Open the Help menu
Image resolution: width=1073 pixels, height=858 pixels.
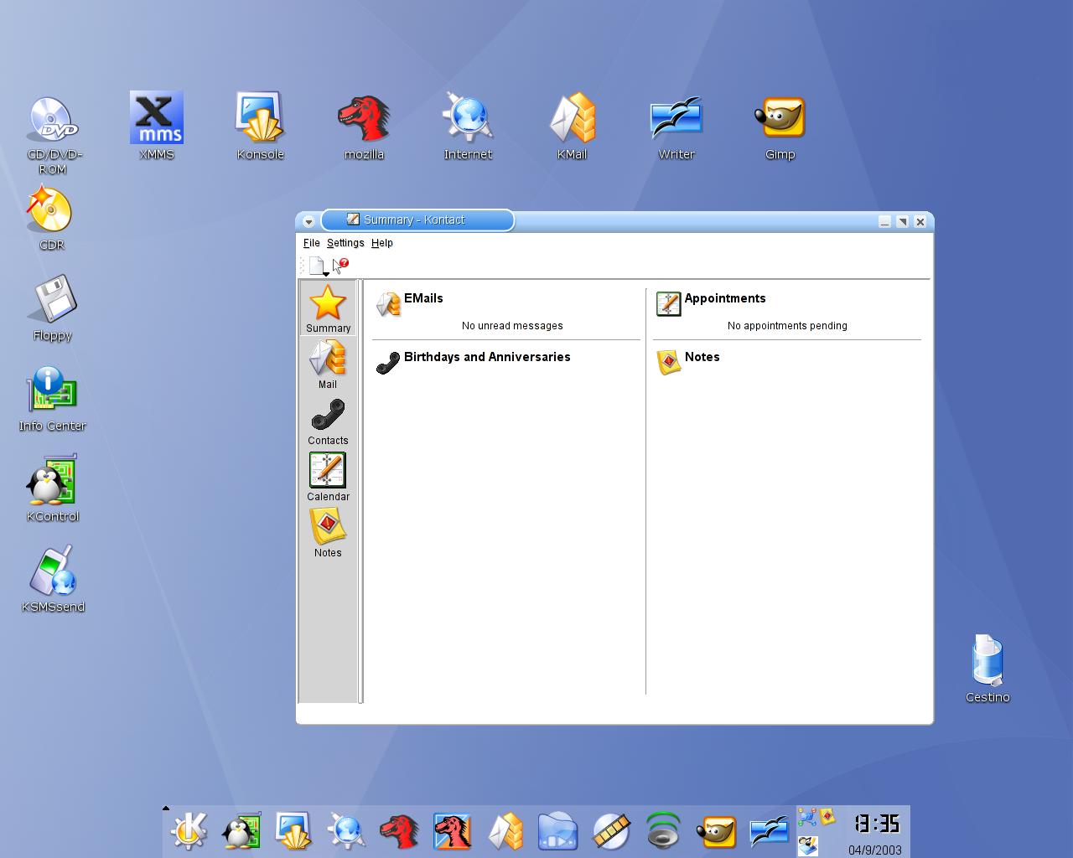(382, 243)
